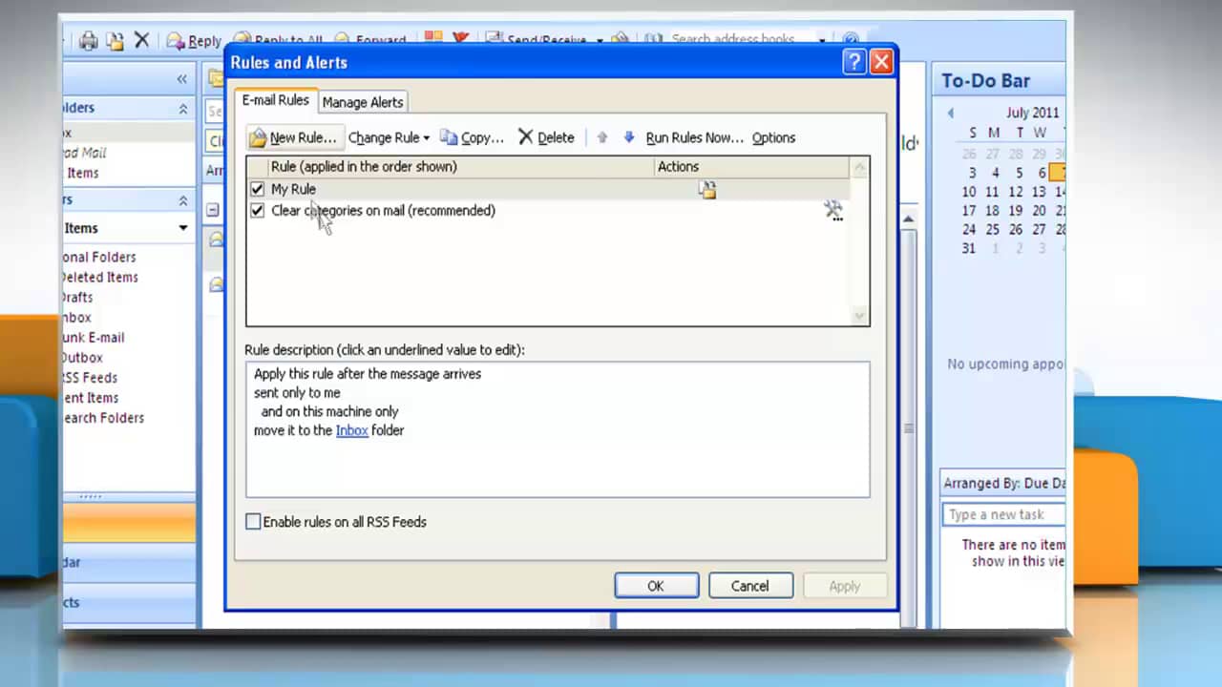Select July 31 in To-Do Bar calendar
Screen dimensions: 1222x687
tap(969, 248)
